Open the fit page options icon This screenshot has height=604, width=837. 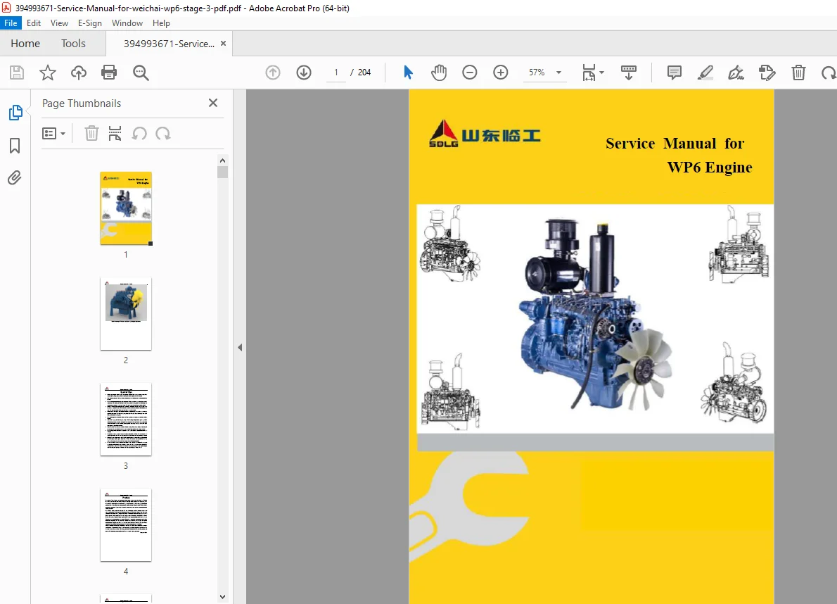pyautogui.click(x=592, y=73)
